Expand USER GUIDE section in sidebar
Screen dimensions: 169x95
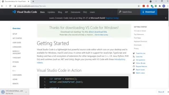(x=17, y=42)
